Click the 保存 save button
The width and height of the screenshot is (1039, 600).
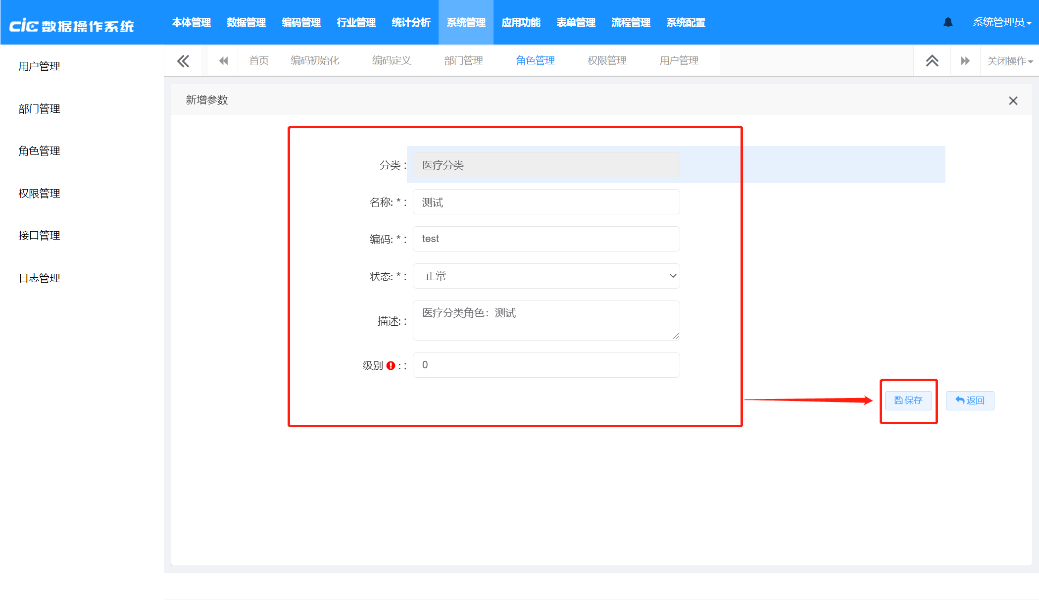[x=908, y=400]
